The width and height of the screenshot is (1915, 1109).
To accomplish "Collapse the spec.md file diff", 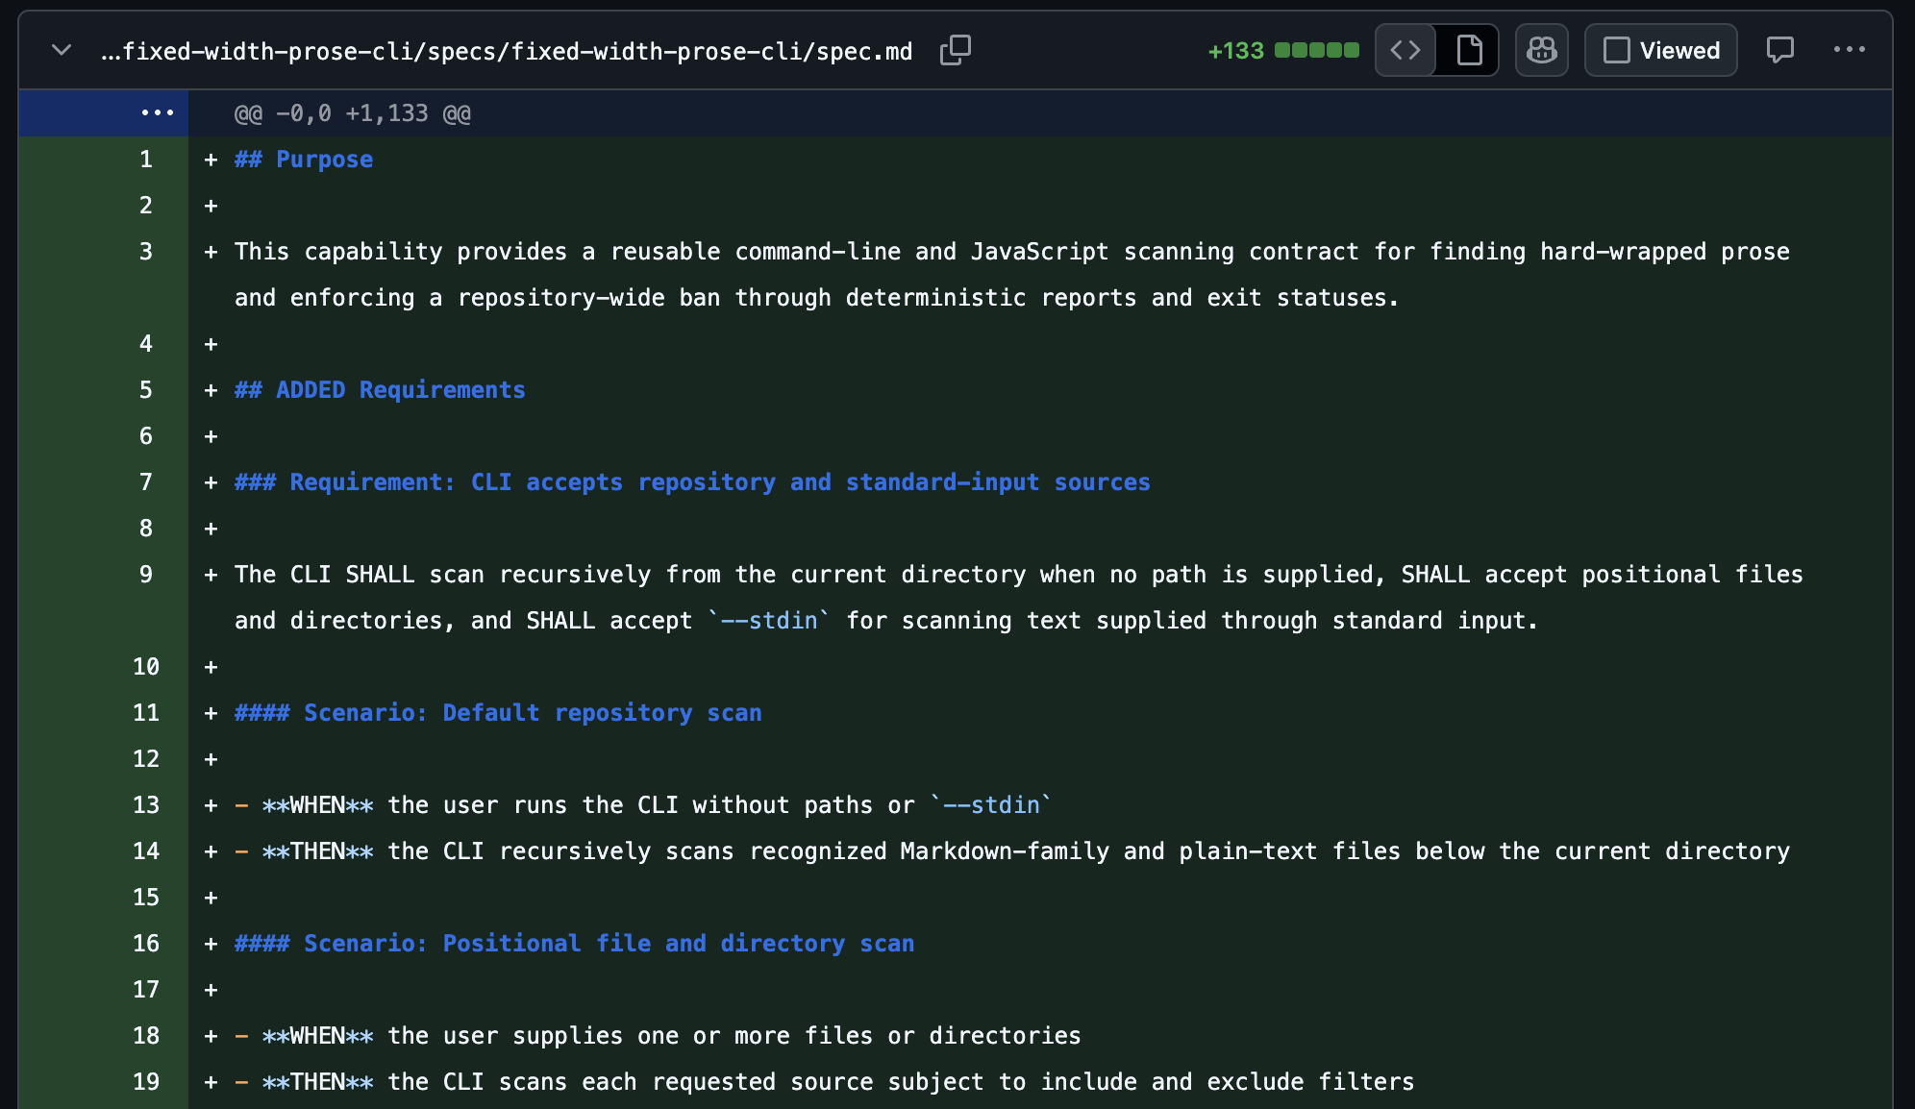I will pyautogui.click(x=62, y=50).
